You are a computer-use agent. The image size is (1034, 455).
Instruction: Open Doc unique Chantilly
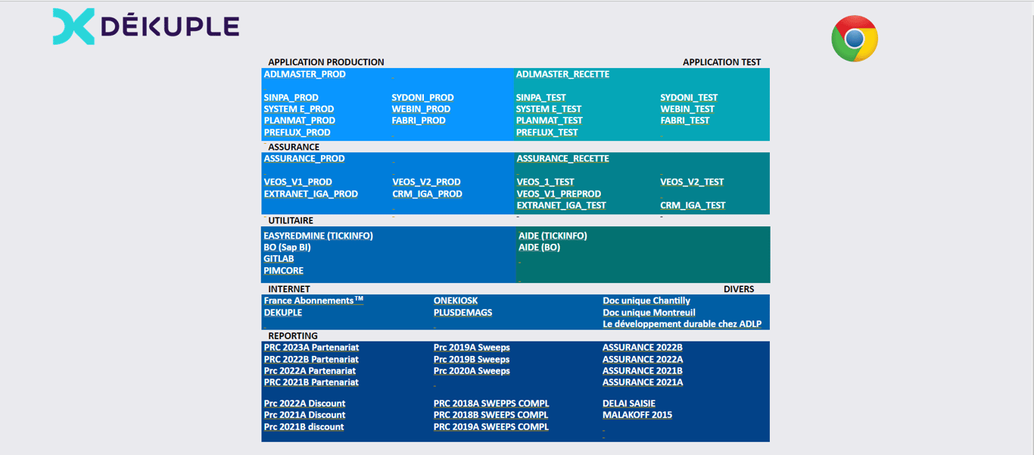(x=646, y=301)
